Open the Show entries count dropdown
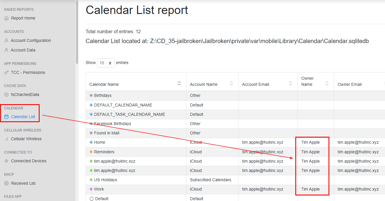 [106, 63]
